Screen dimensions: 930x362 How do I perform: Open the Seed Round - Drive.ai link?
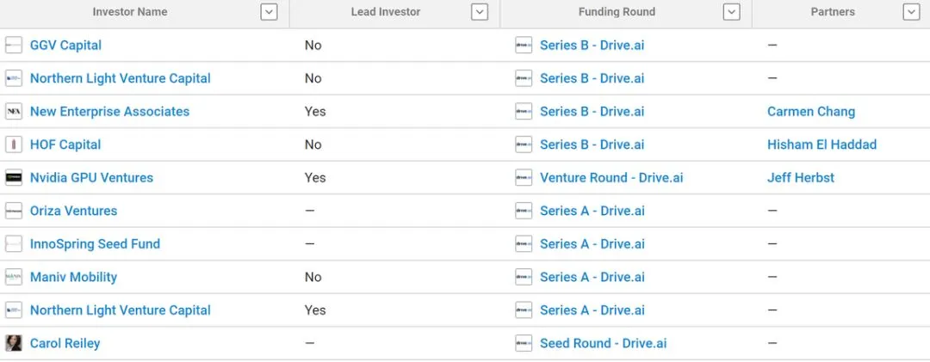603,343
